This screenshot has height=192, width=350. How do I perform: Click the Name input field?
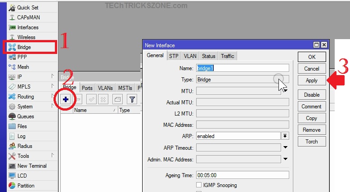coord(242,68)
